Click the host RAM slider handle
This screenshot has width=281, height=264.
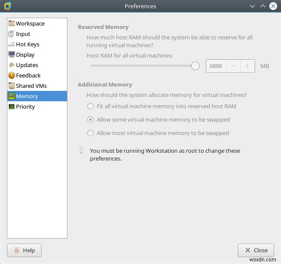(x=195, y=66)
